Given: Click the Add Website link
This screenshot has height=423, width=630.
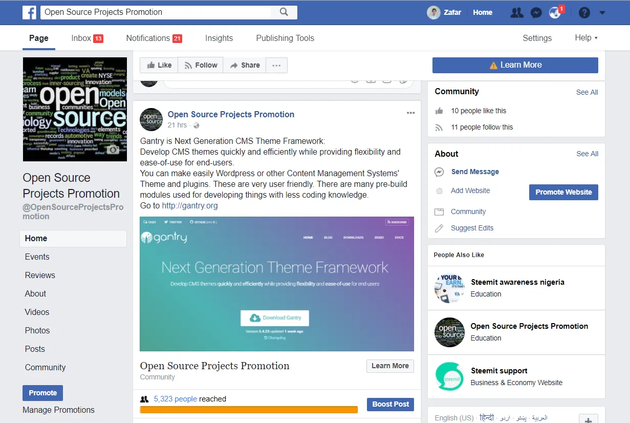Looking at the screenshot, I should click(x=470, y=191).
